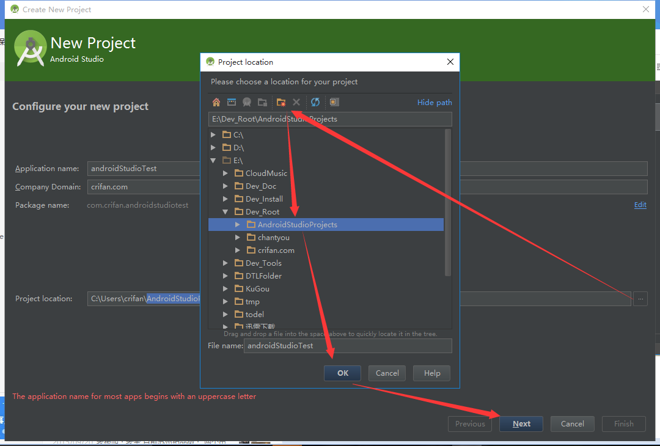Click the Android Studio logo in header

(x=31, y=48)
